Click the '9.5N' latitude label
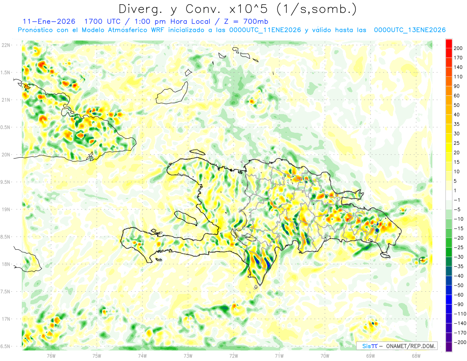This screenshot has width=467, height=361. [6, 182]
